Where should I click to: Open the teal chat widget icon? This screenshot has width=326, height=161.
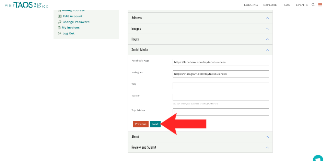point(318,159)
